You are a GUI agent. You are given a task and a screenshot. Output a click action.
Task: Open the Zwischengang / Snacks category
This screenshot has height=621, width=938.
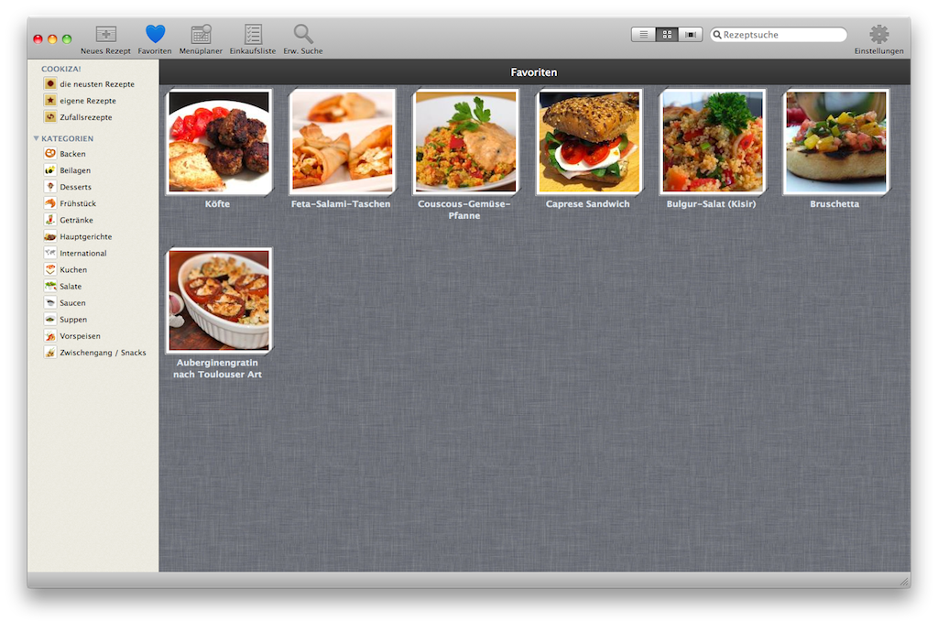pyautogui.click(x=103, y=353)
